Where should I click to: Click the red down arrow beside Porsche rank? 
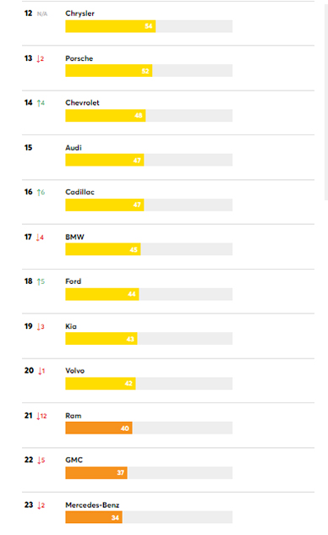pyautogui.click(x=41, y=58)
